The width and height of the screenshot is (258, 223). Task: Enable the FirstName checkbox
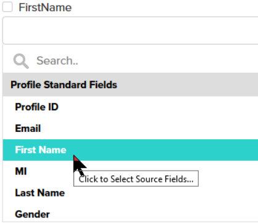point(7,7)
